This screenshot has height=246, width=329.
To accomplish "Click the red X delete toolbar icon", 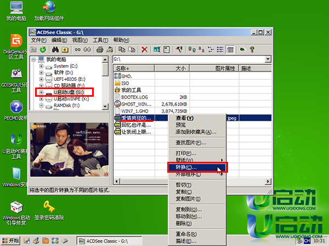I will pos(145,50).
